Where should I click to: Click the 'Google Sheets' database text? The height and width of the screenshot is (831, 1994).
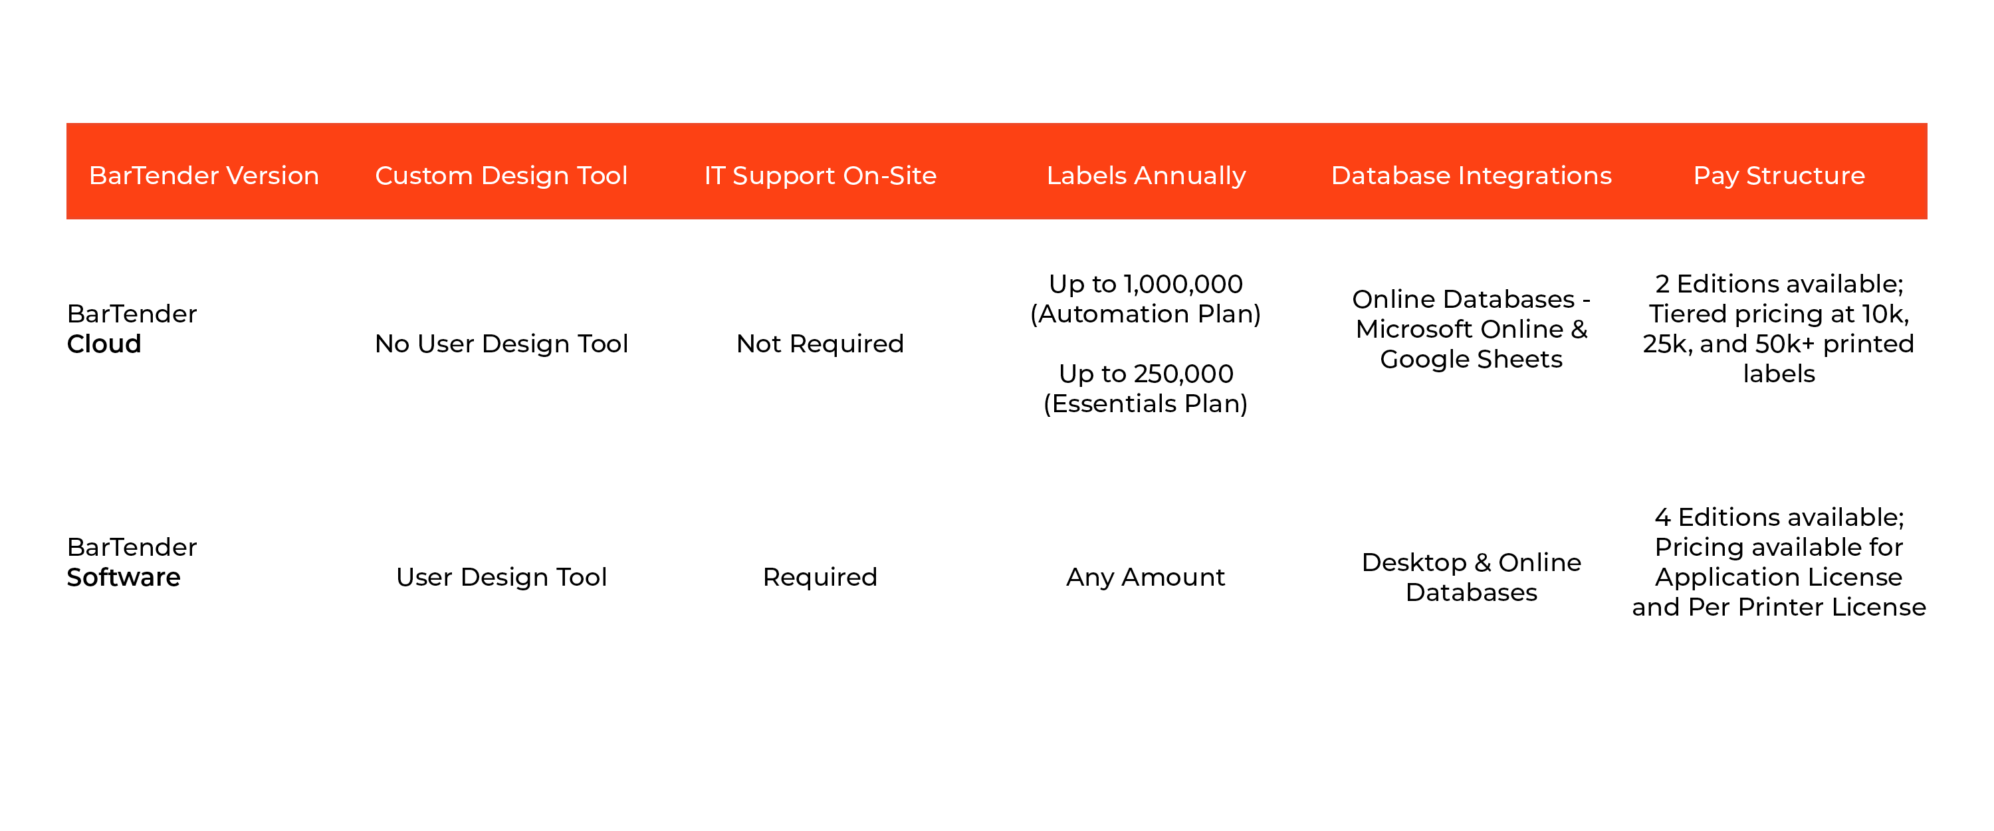(1471, 360)
